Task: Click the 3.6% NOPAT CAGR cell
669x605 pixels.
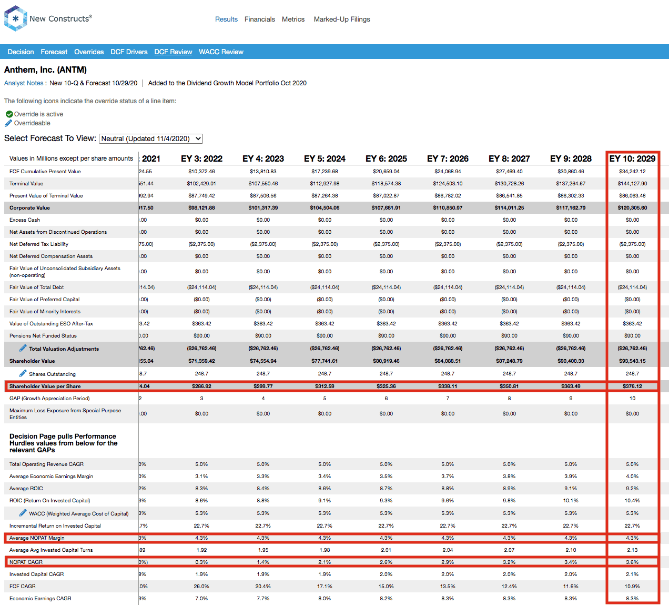Action: pos(632,562)
